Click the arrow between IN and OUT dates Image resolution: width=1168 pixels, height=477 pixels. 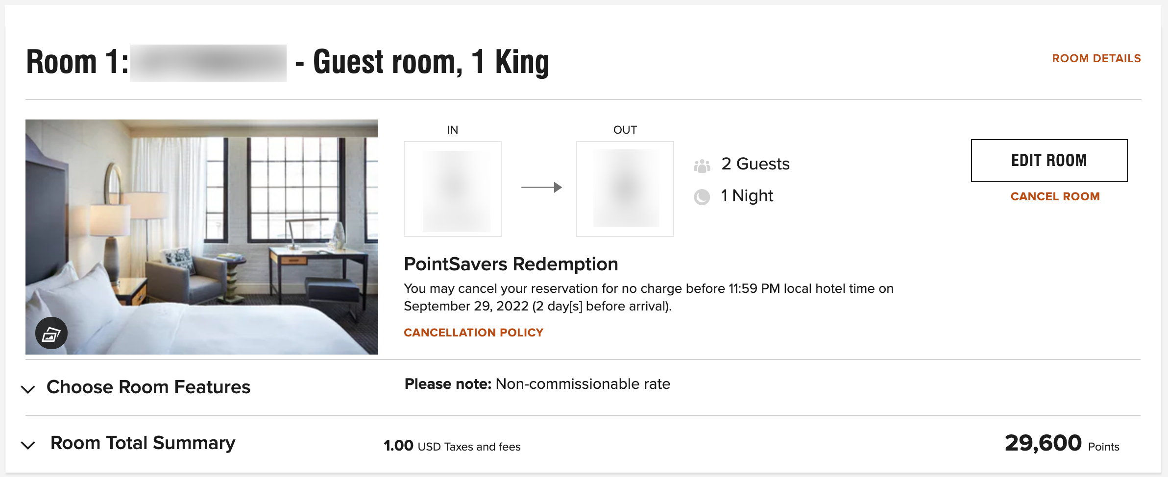(x=541, y=187)
